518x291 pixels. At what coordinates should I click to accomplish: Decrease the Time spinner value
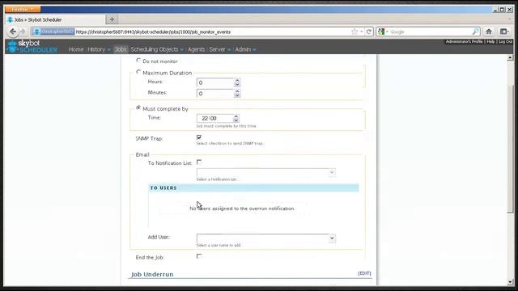[236, 120]
